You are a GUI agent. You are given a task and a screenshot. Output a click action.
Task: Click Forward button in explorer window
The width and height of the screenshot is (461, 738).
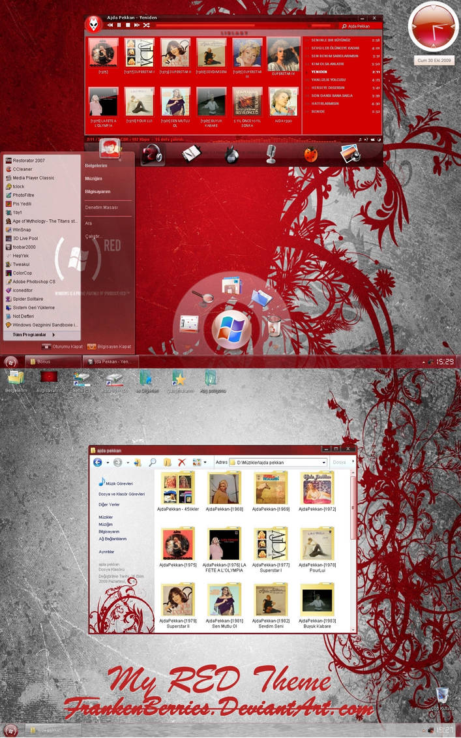(x=117, y=462)
